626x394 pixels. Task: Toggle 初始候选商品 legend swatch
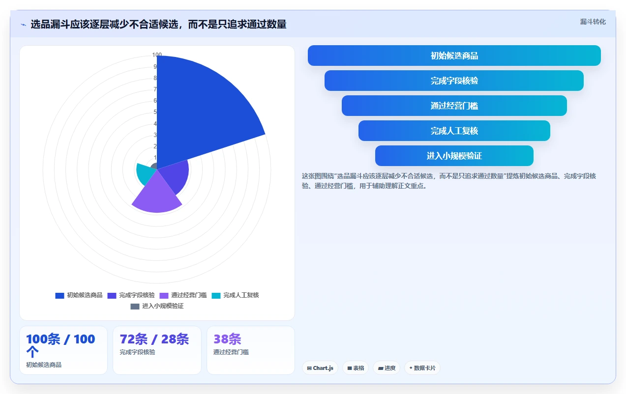(x=60, y=295)
